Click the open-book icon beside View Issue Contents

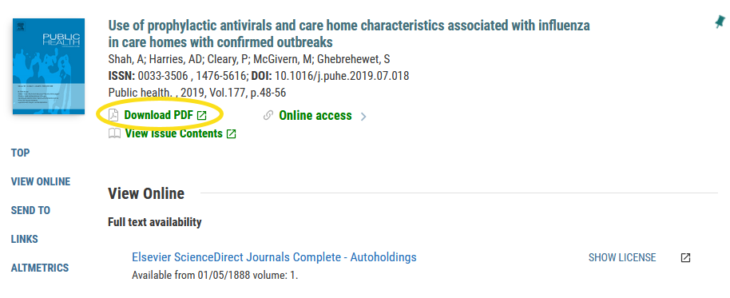[x=114, y=133]
